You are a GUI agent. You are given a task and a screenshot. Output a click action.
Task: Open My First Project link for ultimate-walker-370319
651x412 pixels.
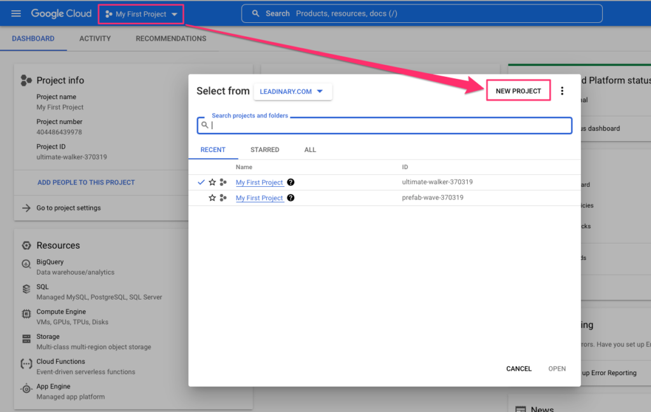point(259,182)
